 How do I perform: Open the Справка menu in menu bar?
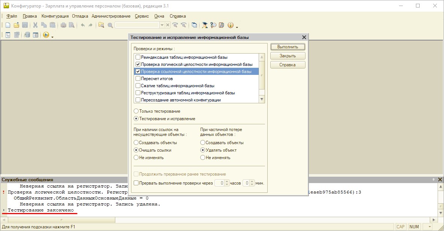177,16
